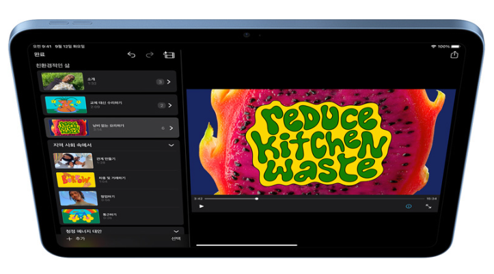Viewport: 494px width, 274px height.
Task: Select the reduce kitchen waste thumbnail
Action: (69, 128)
